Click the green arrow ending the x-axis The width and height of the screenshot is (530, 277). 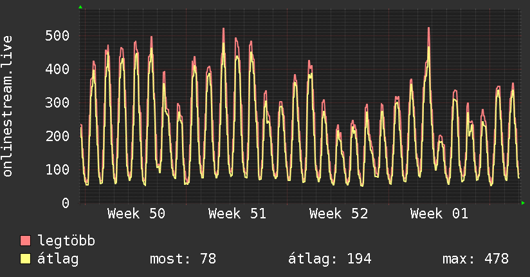pos(523,203)
